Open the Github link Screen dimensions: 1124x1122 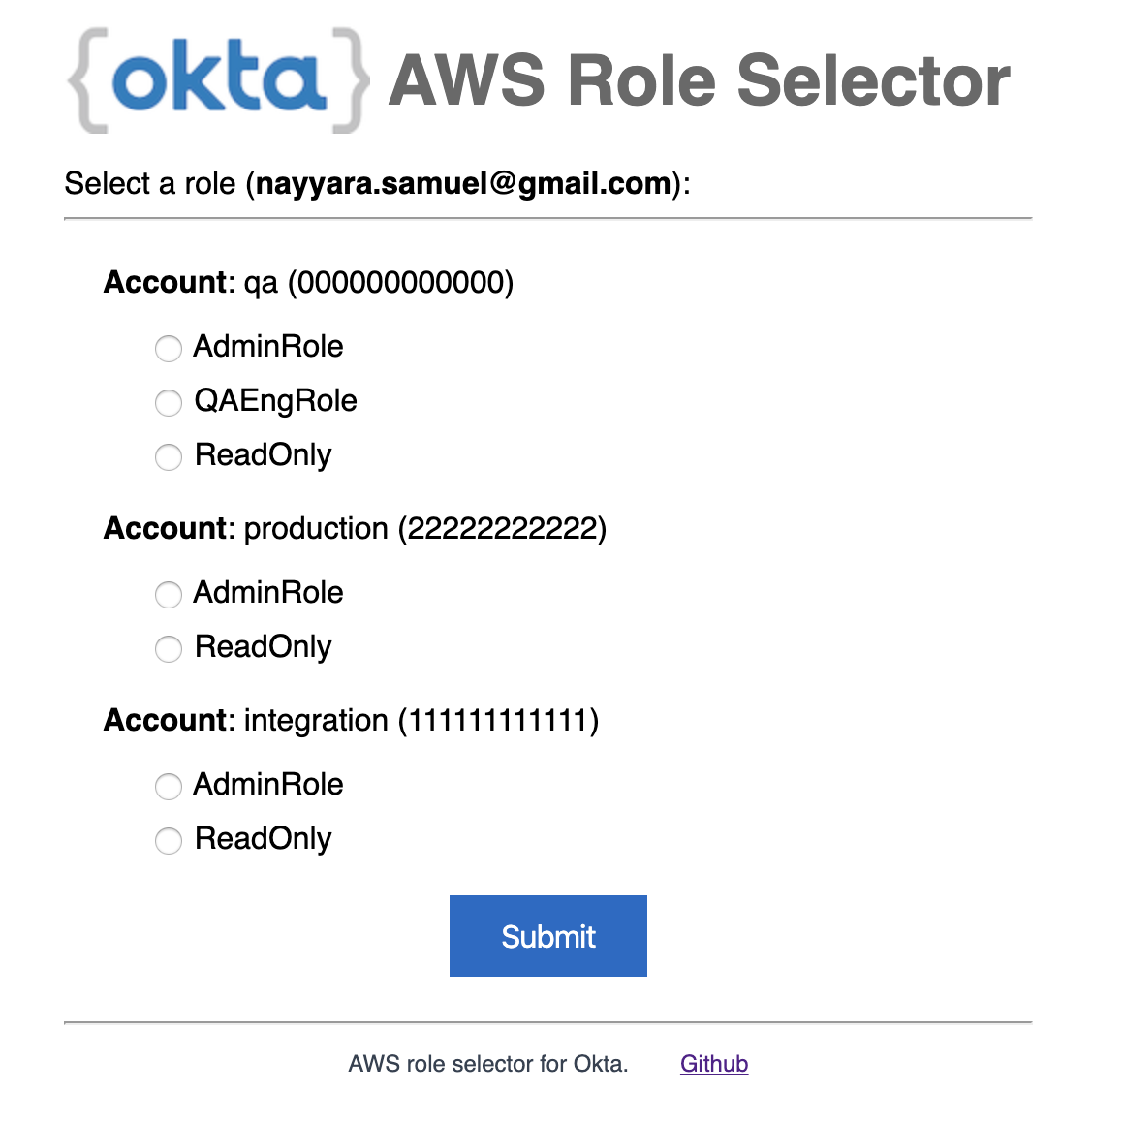pos(714,1064)
